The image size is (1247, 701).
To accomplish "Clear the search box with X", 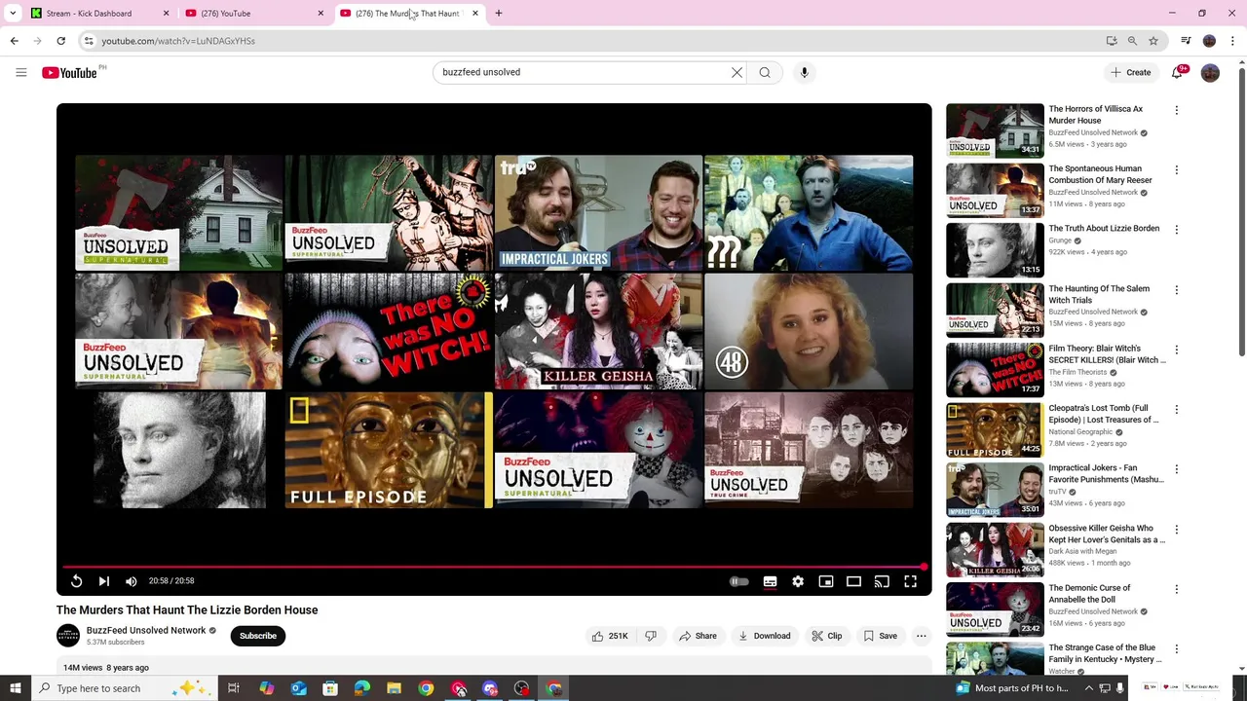I will point(737,72).
